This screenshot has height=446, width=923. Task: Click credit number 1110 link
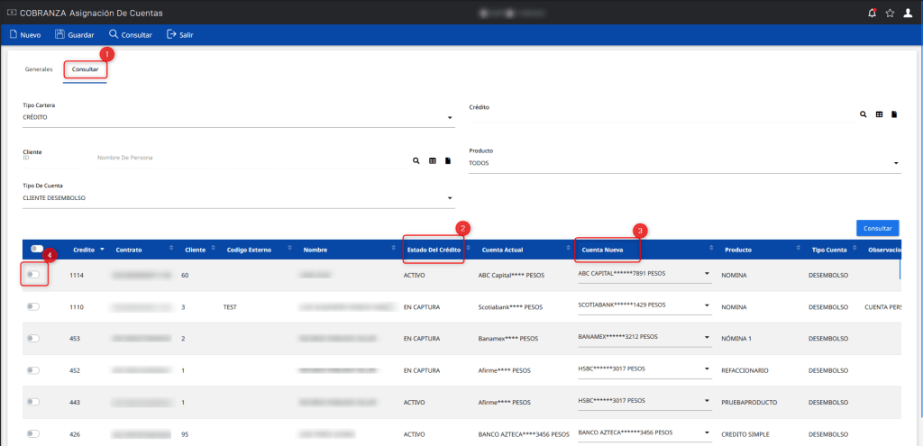(77, 307)
